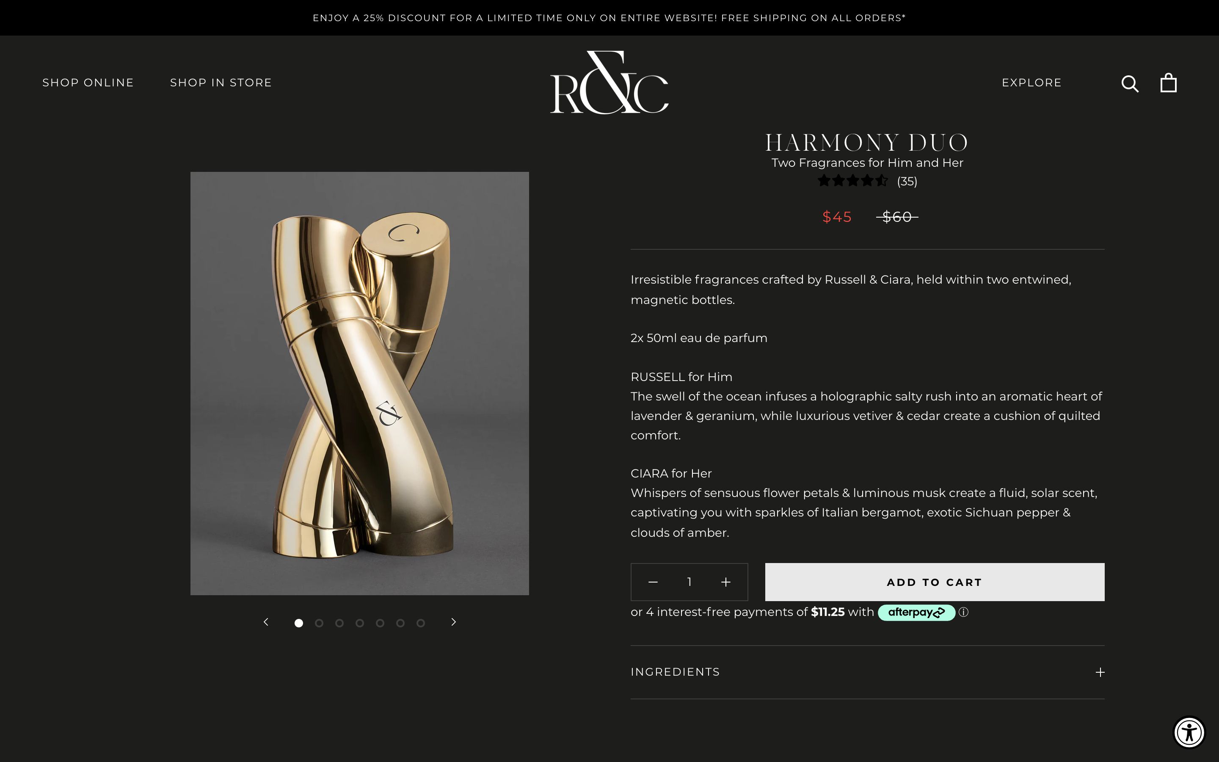Open SHOP IN STORE page

point(221,83)
